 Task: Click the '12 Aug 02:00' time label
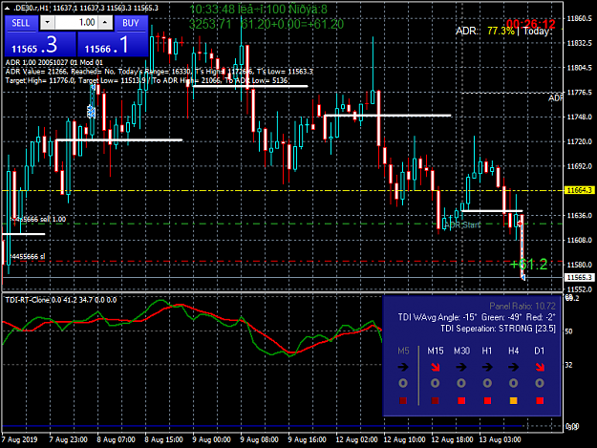click(356, 439)
